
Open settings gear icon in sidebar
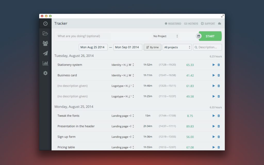(45, 73)
